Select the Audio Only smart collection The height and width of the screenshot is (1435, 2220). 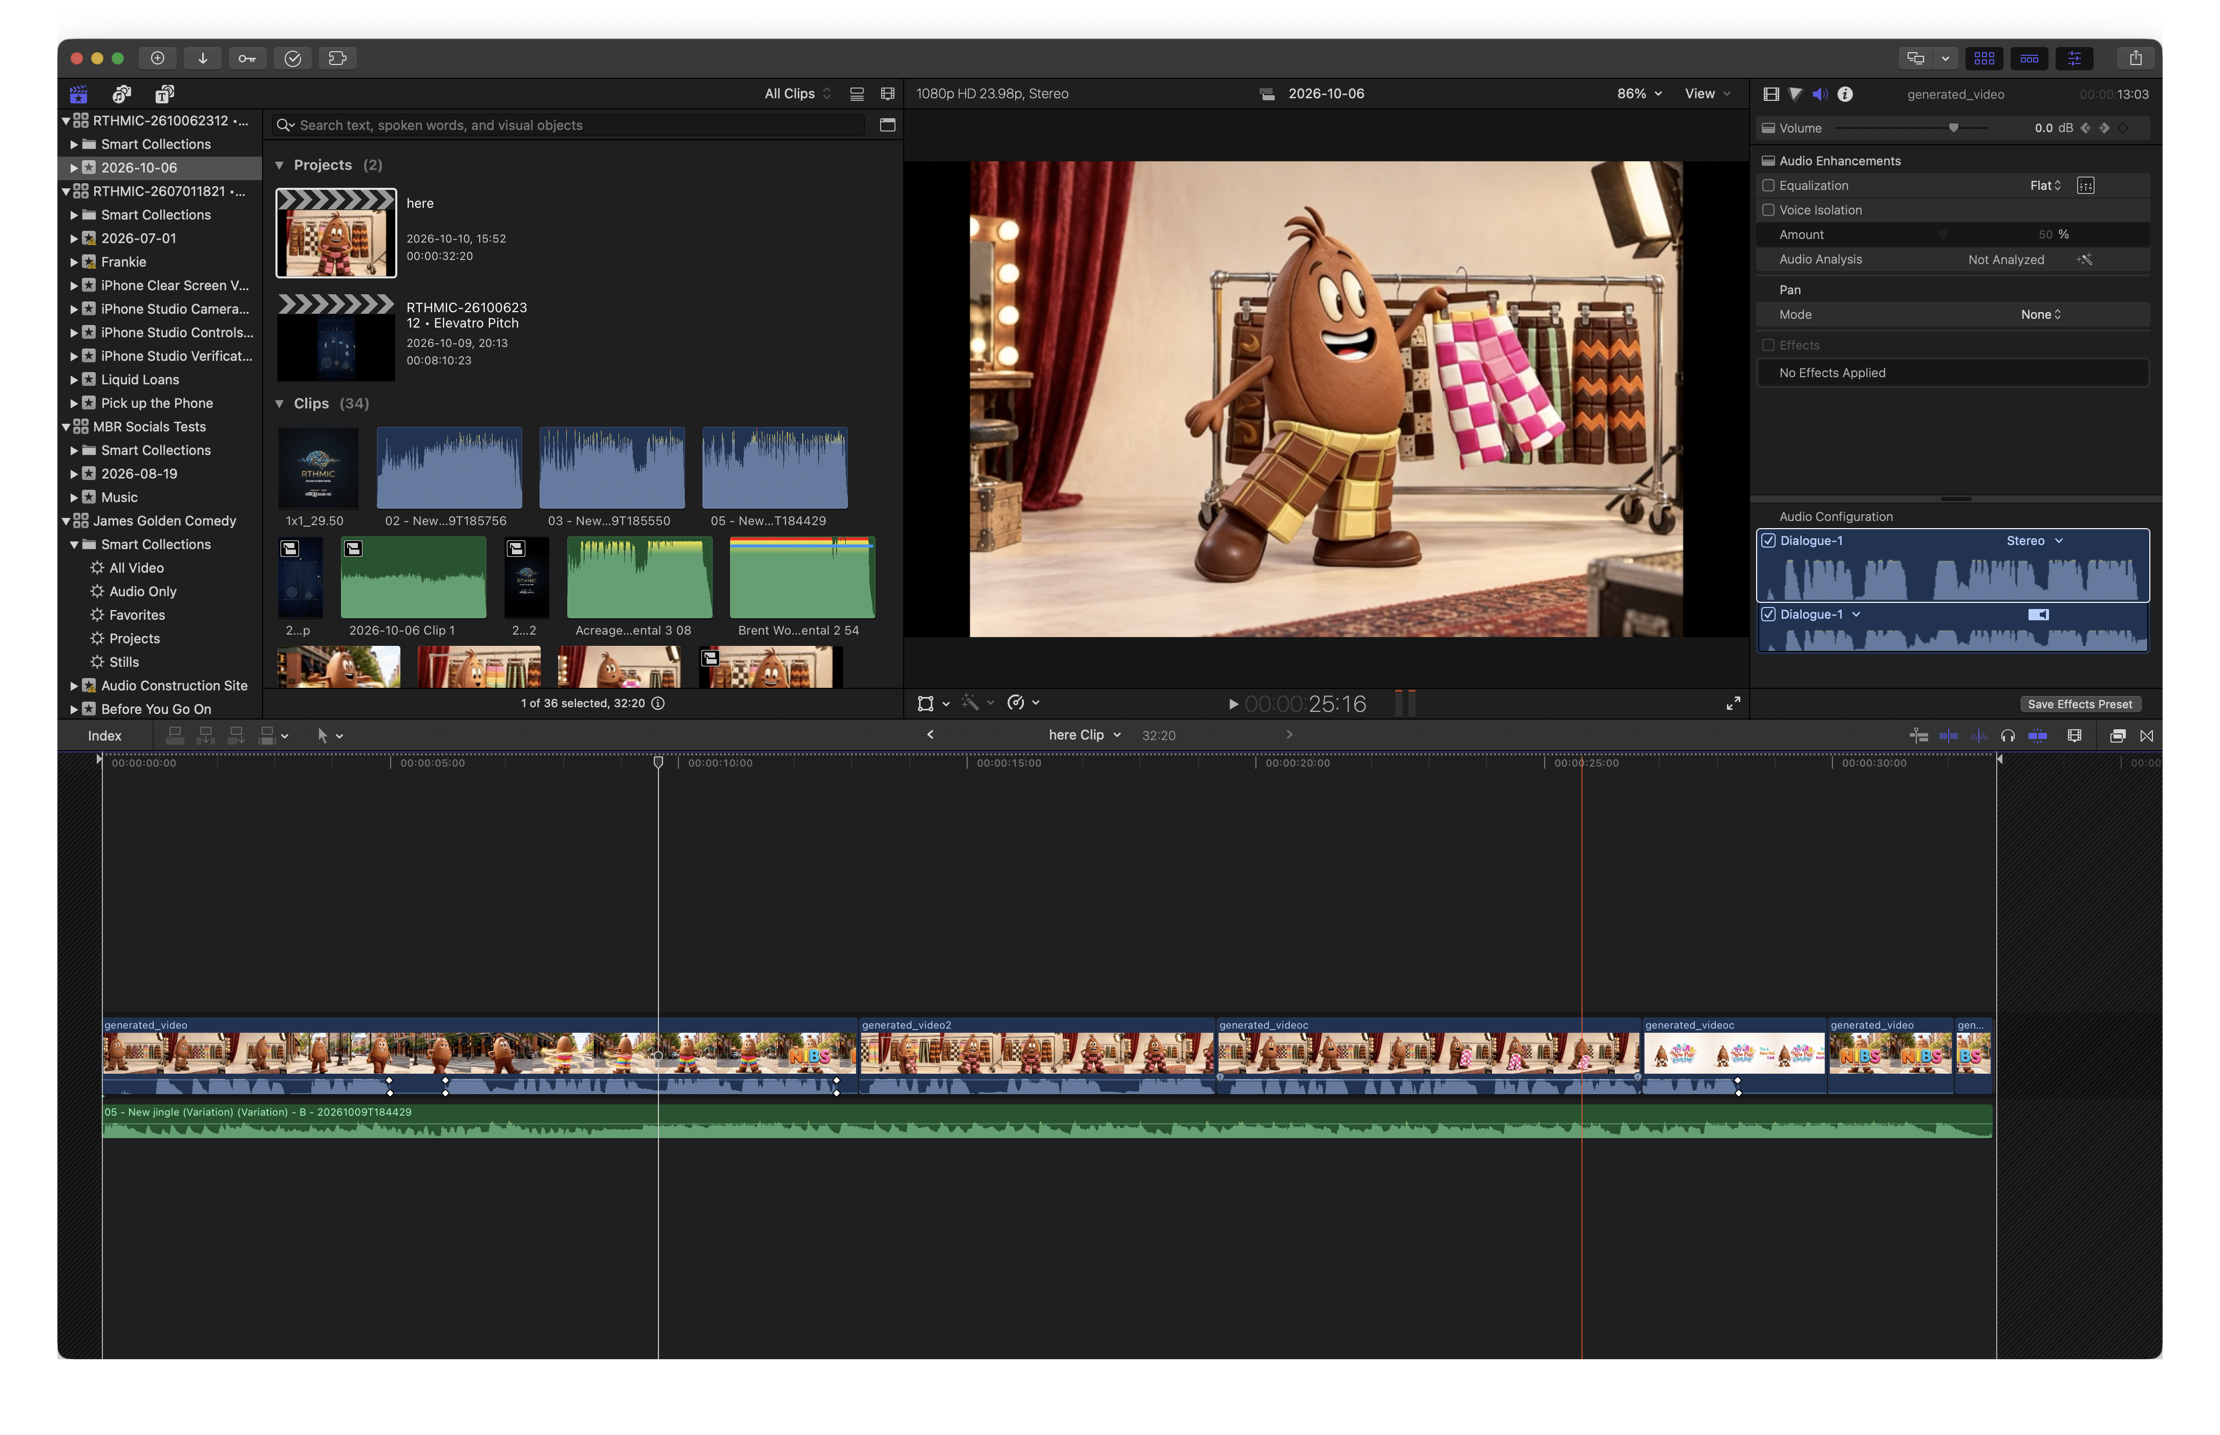(x=143, y=592)
